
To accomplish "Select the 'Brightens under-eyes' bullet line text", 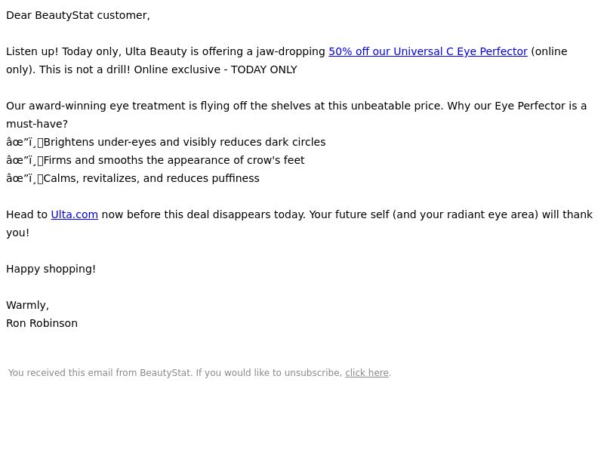I will click(184, 142).
